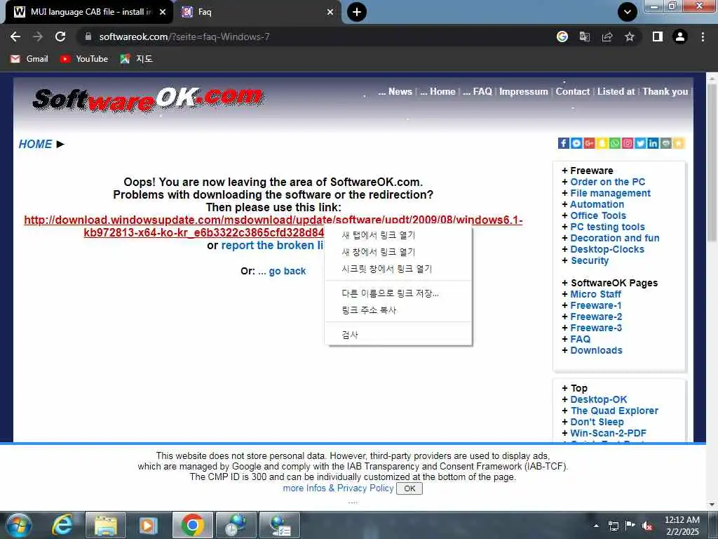Go back with browser back arrow
Viewport: 718px width, 539px height.
(15, 36)
